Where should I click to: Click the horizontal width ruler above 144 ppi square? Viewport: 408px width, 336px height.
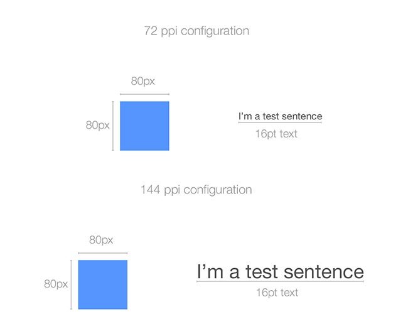(103, 252)
